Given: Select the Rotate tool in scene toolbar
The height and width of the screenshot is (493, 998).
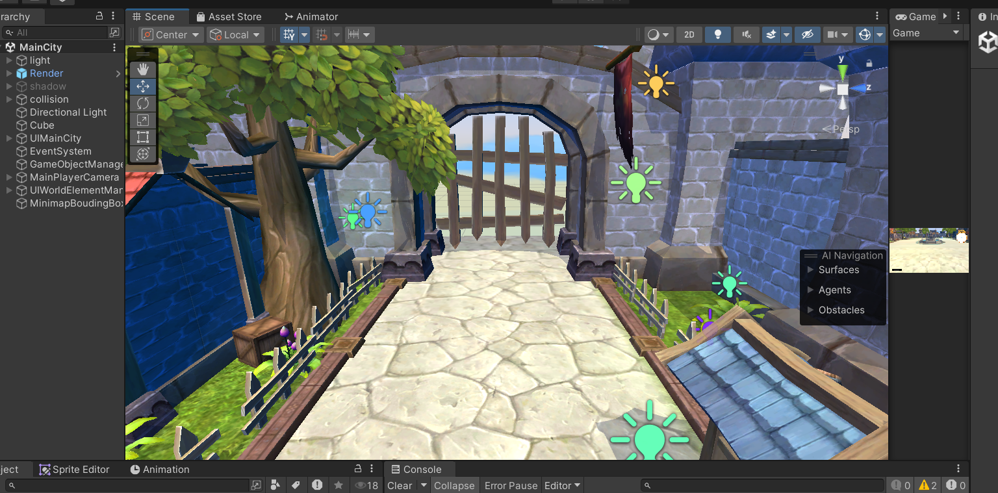Looking at the screenshot, I should 143,103.
